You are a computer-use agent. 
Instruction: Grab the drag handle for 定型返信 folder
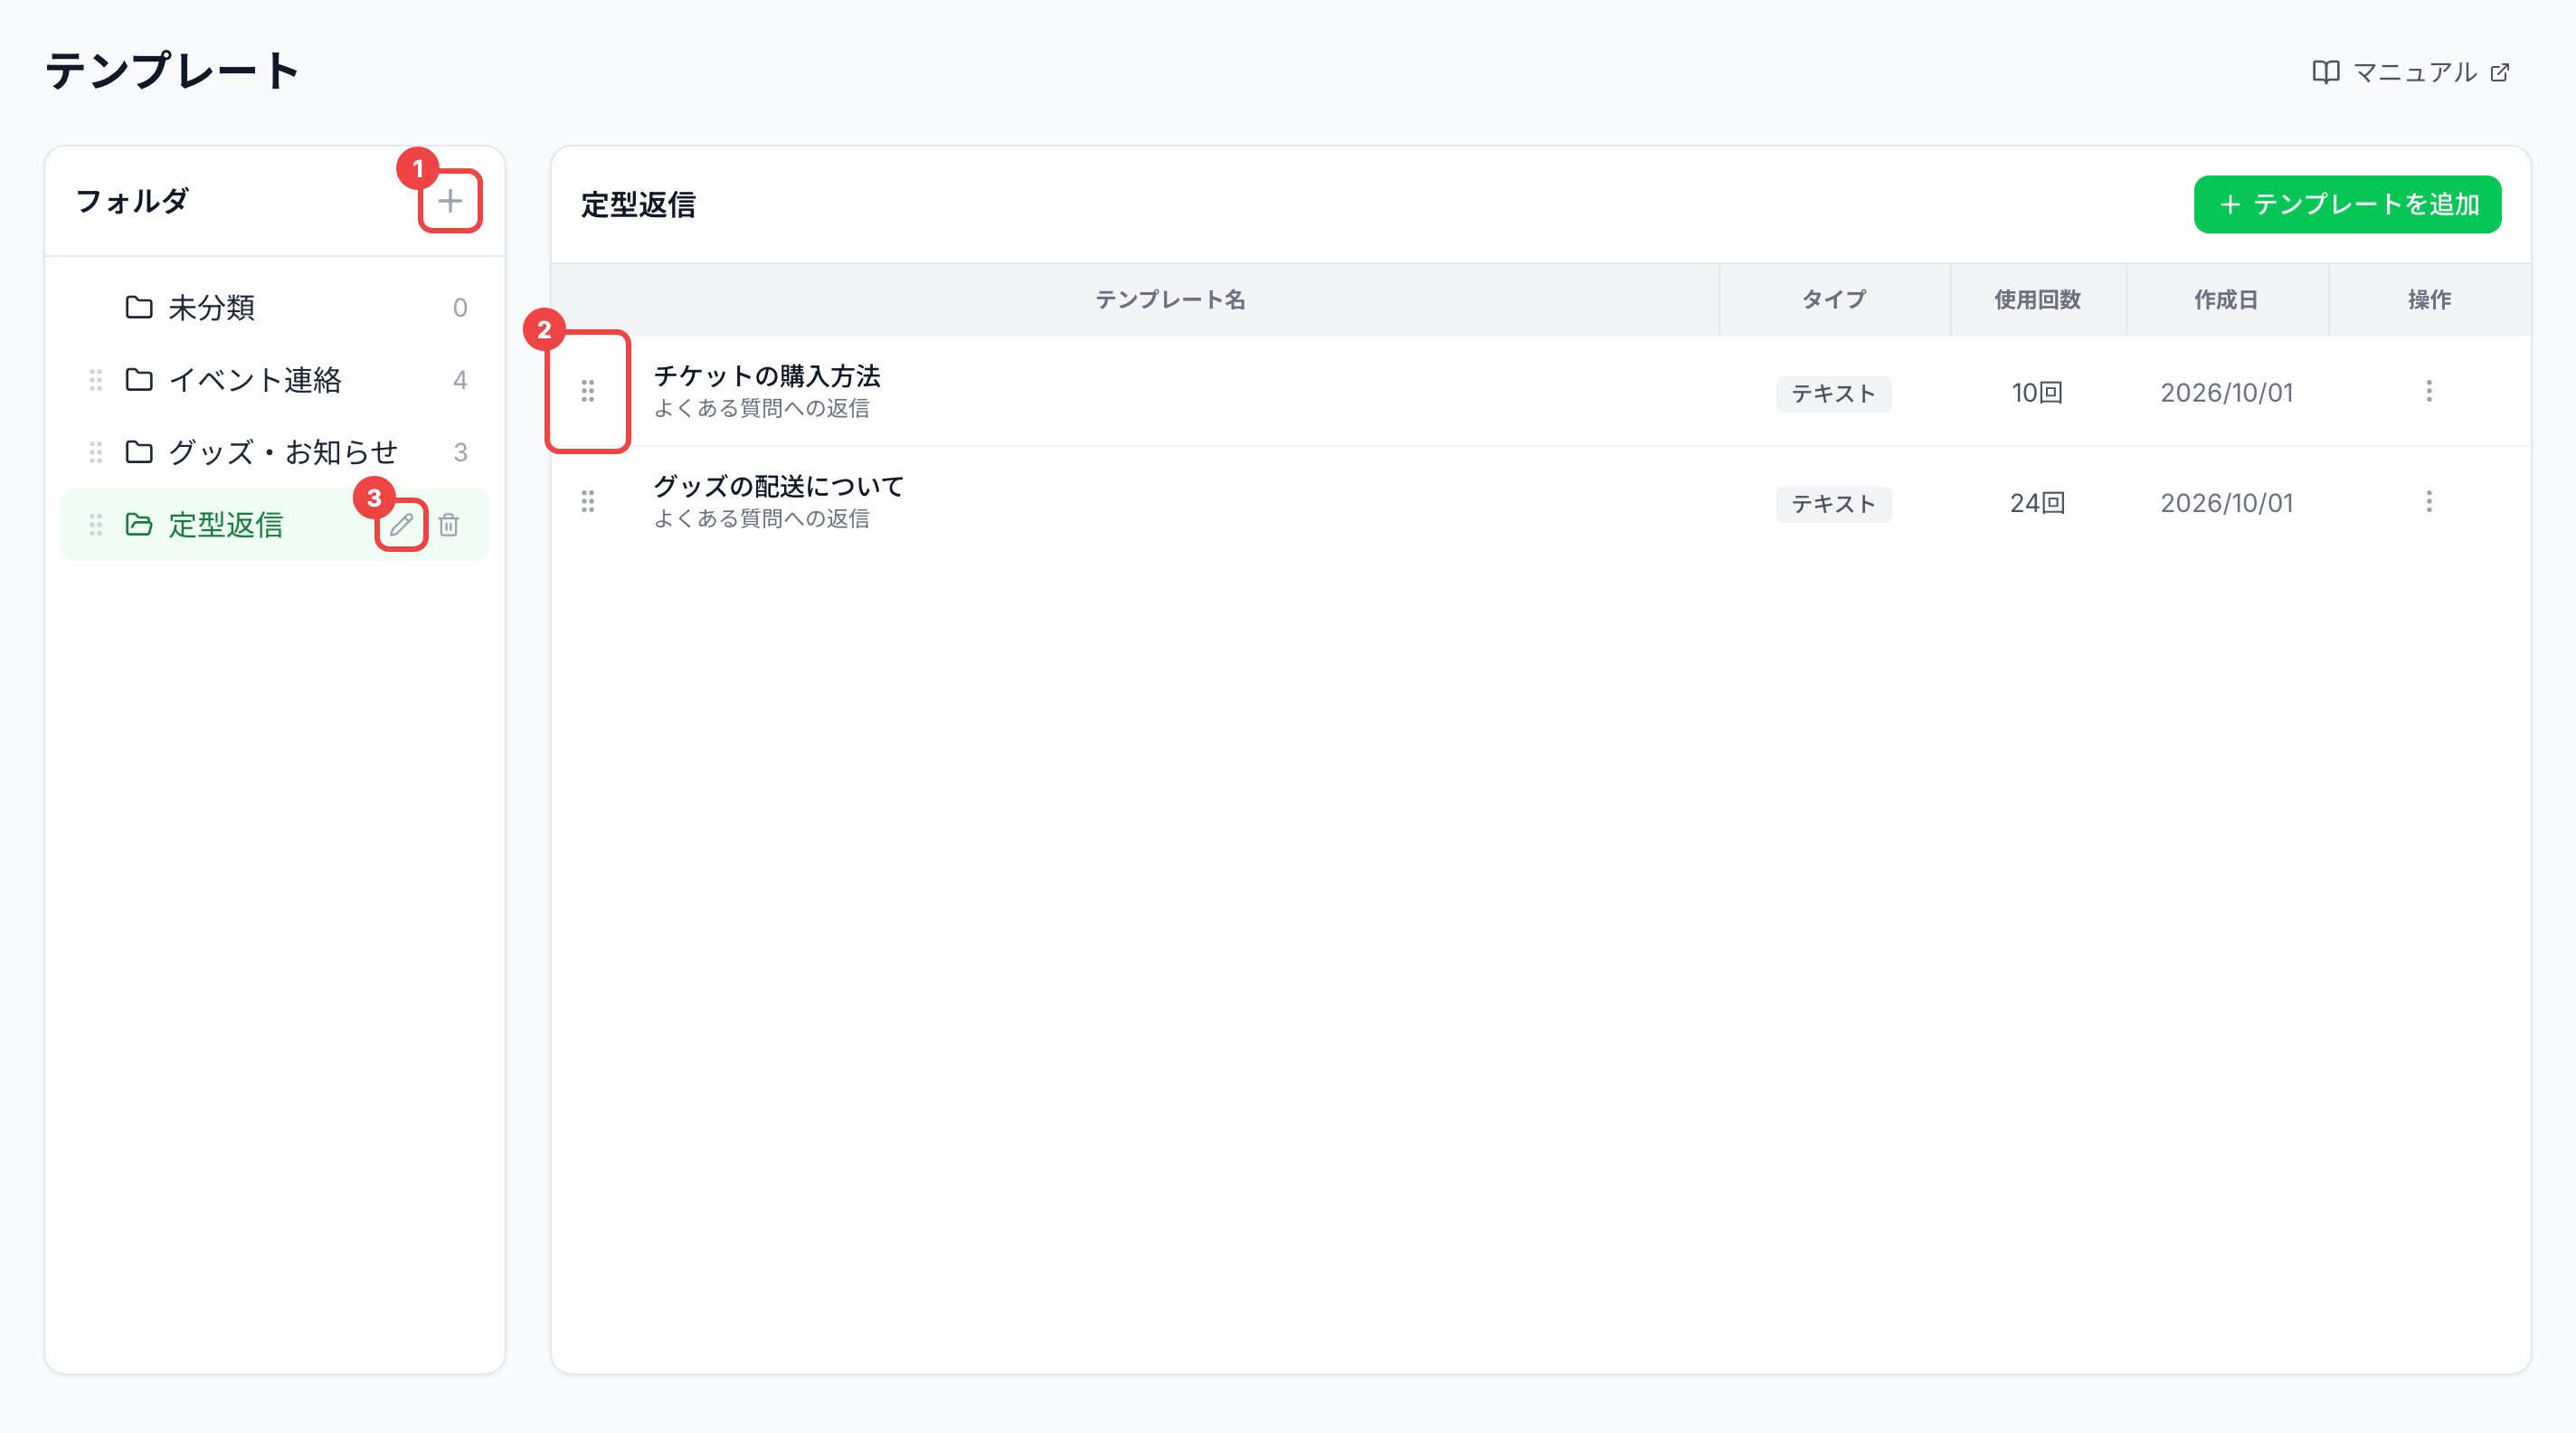click(x=96, y=524)
